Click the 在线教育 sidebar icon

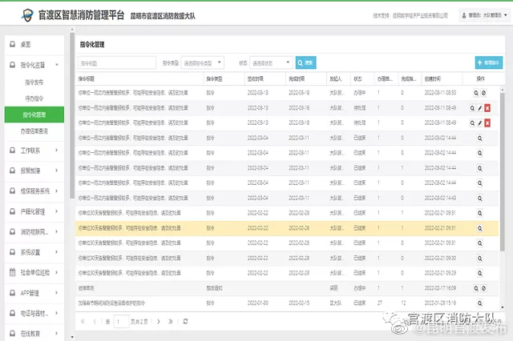13,333
